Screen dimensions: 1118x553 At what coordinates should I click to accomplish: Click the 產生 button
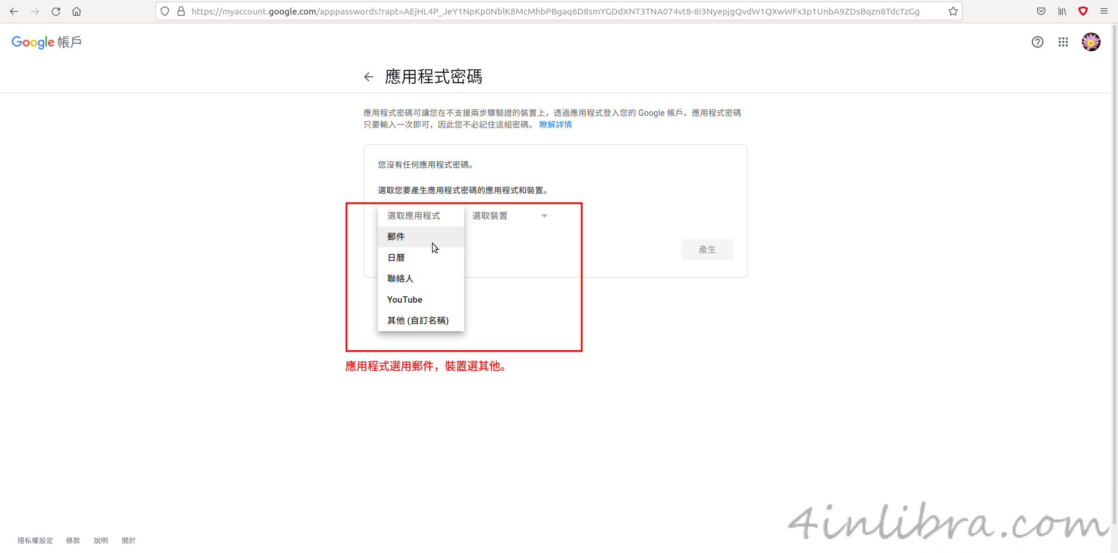707,250
